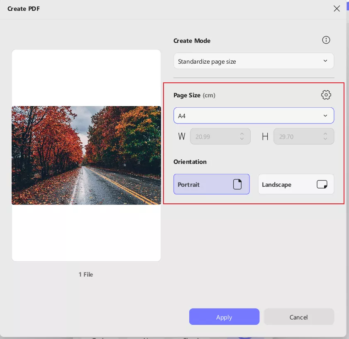Click the autumn road preview image
This screenshot has height=339, width=349.
(86, 155)
